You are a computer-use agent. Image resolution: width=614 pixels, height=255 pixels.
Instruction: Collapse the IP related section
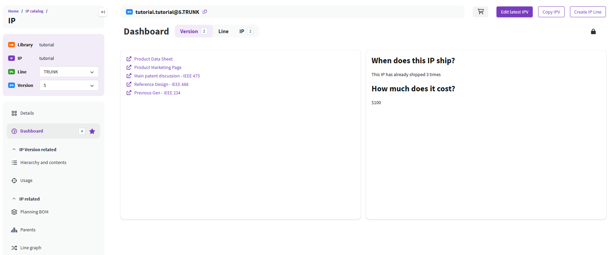pos(14,199)
